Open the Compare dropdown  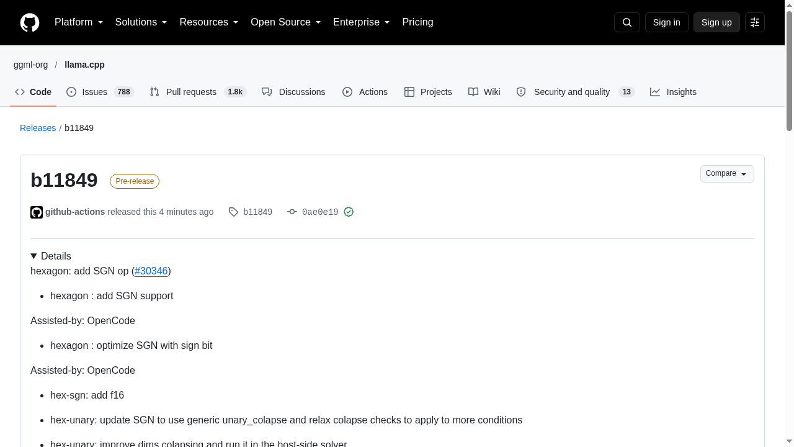727,174
